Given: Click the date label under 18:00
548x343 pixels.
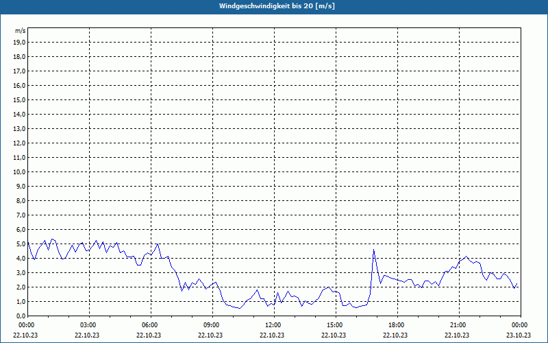Looking at the screenshot, I should pos(395,335).
